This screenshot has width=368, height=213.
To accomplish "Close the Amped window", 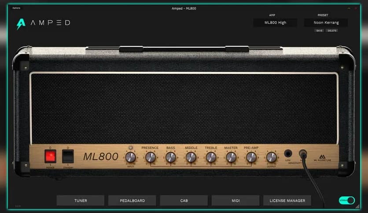I will tap(356, 8).
